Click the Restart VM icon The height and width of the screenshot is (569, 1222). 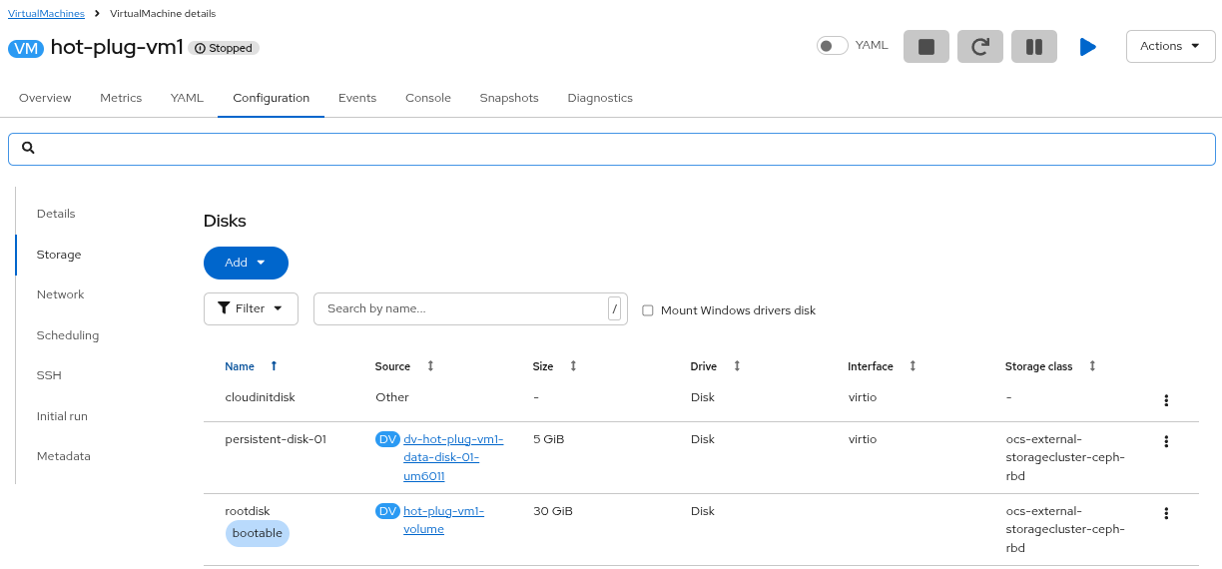[979, 47]
